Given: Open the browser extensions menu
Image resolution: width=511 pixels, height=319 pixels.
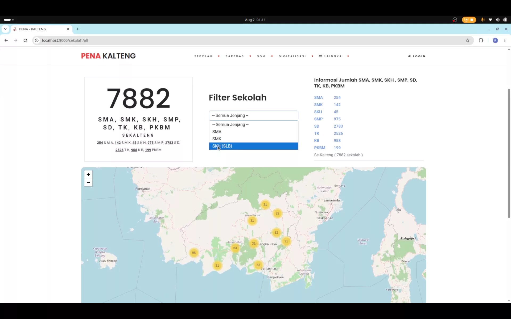Looking at the screenshot, I should [481, 40].
